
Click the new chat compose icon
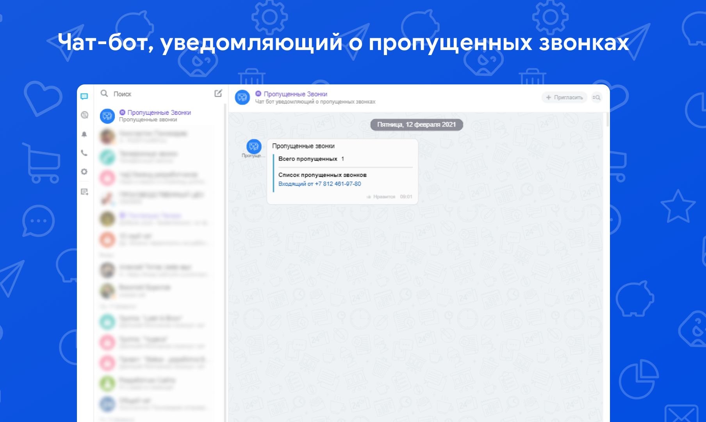(218, 93)
